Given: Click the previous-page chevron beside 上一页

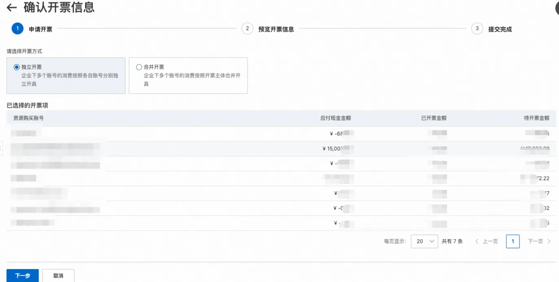Looking at the screenshot, I should tap(476, 241).
